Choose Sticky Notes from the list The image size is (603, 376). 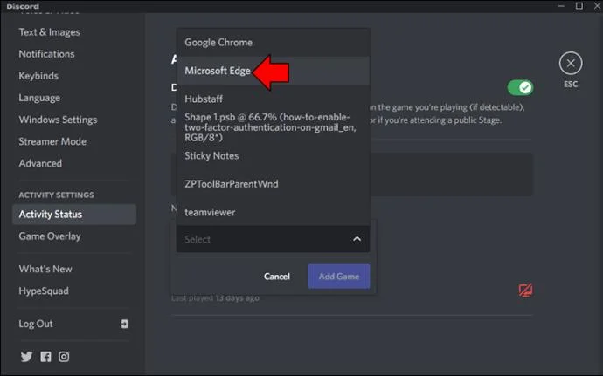click(x=273, y=155)
